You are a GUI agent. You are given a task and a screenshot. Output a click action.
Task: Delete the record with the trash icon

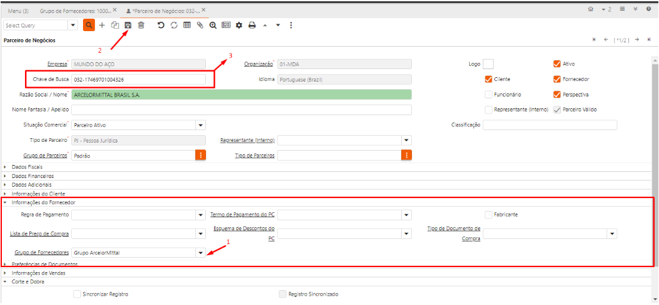141,25
